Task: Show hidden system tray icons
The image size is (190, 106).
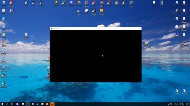Action: tap(166, 104)
